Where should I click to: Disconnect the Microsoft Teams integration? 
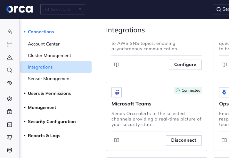(x=184, y=140)
